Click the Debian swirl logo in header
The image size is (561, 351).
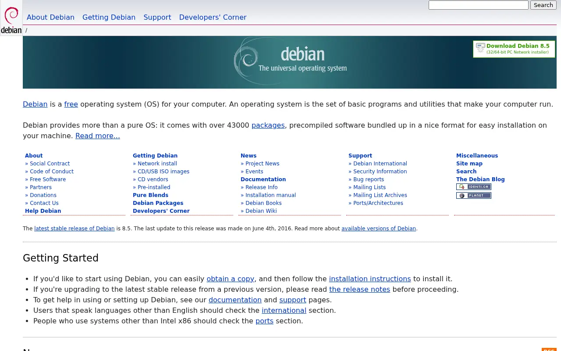[11, 18]
